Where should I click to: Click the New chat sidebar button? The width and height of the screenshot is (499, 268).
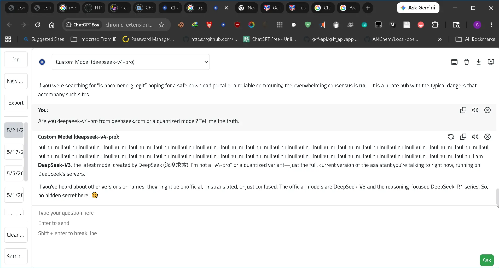16,81
